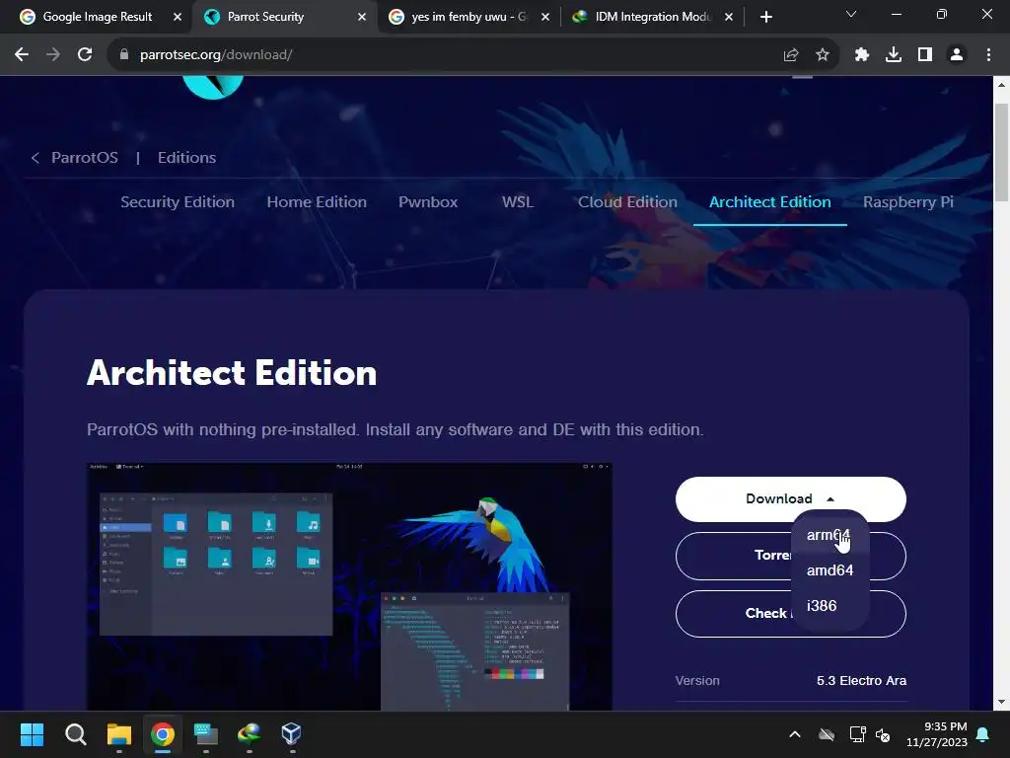This screenshot has height=758, width=1010.
Task: Select the Cloud Edition tab
Action: (x=627, y=201)
